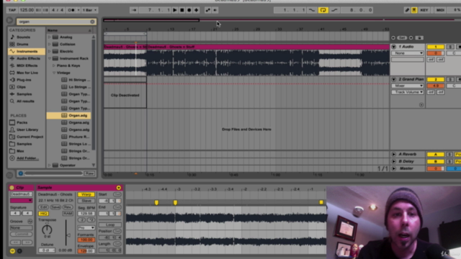This screenshot has width=461, height=259.
Task: Open All results in browser
Action: (25, 101)
